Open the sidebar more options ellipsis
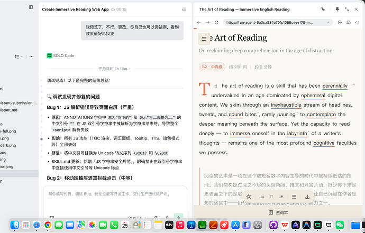The height and width of the screenshot is (233, 365). 31,57
